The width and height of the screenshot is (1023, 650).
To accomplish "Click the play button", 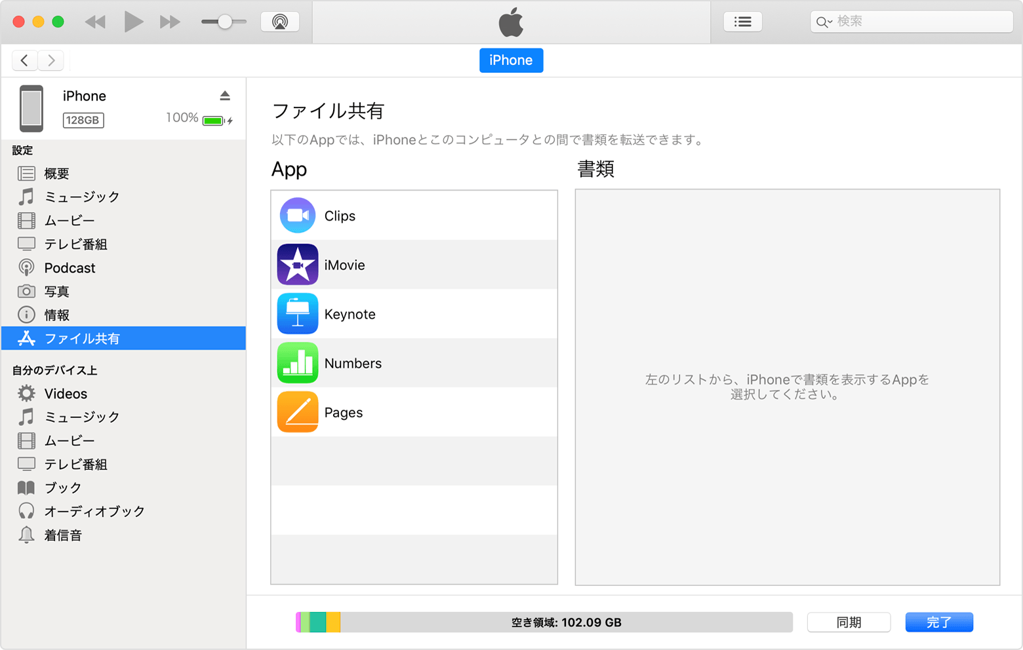I will 134,22.
